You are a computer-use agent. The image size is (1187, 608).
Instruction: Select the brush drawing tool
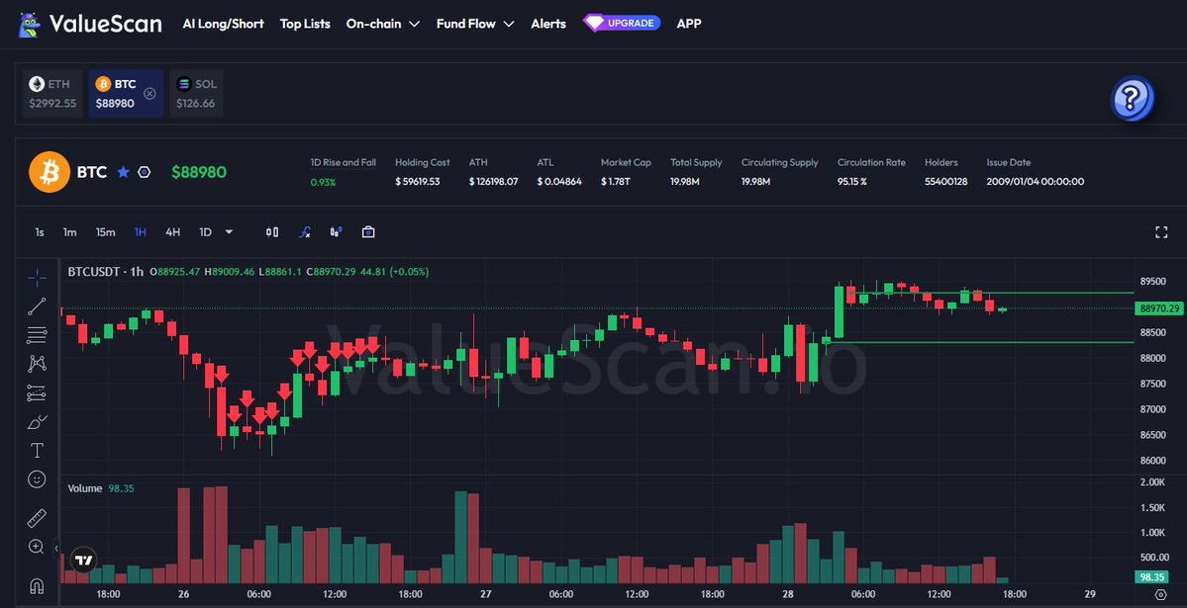[x=37, y=421]
